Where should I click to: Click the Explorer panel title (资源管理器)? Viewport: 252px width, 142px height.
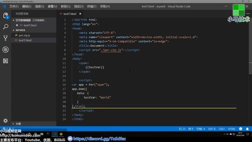[22, 14]
